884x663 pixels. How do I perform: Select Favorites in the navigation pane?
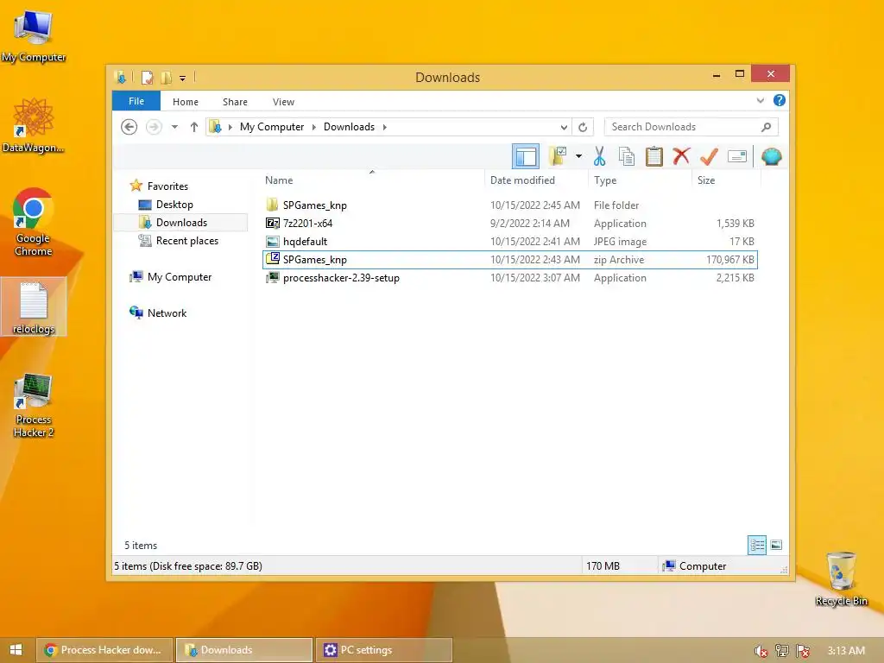[x=167, y=186]
